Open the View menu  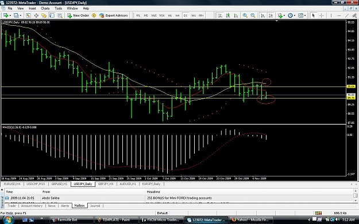click(x=20, y=8)
